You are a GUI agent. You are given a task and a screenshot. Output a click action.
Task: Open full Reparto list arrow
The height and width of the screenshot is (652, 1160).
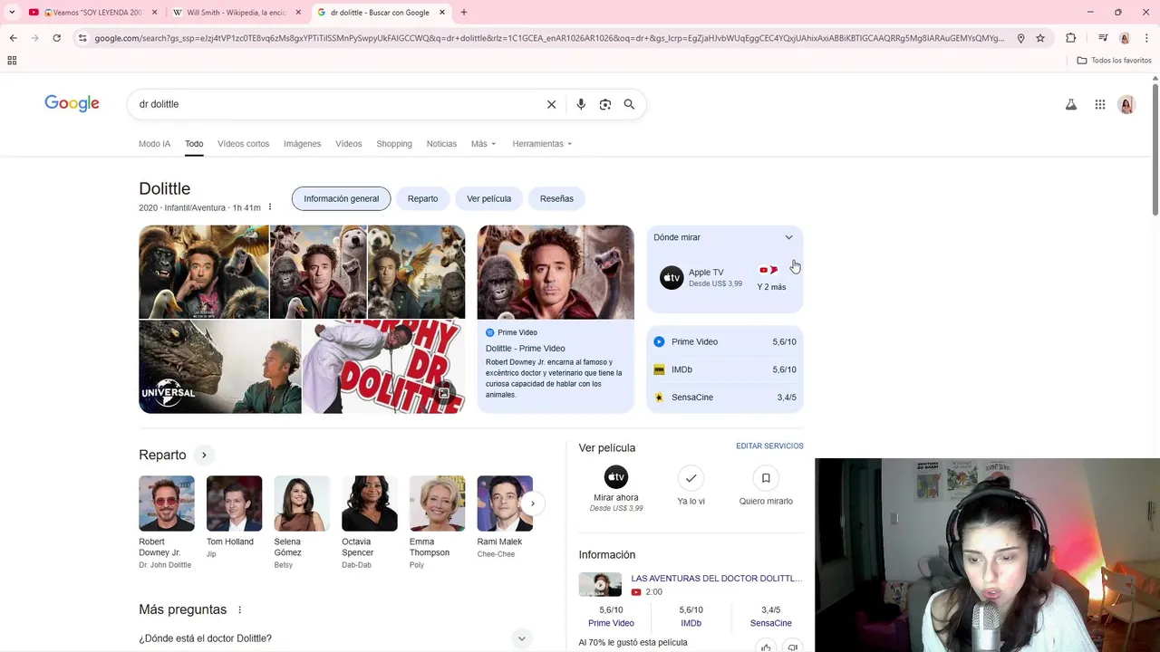click(204, 455)
